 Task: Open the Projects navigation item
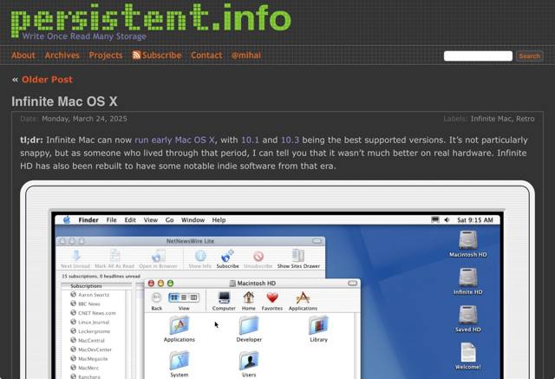click(x=106, y=56)
